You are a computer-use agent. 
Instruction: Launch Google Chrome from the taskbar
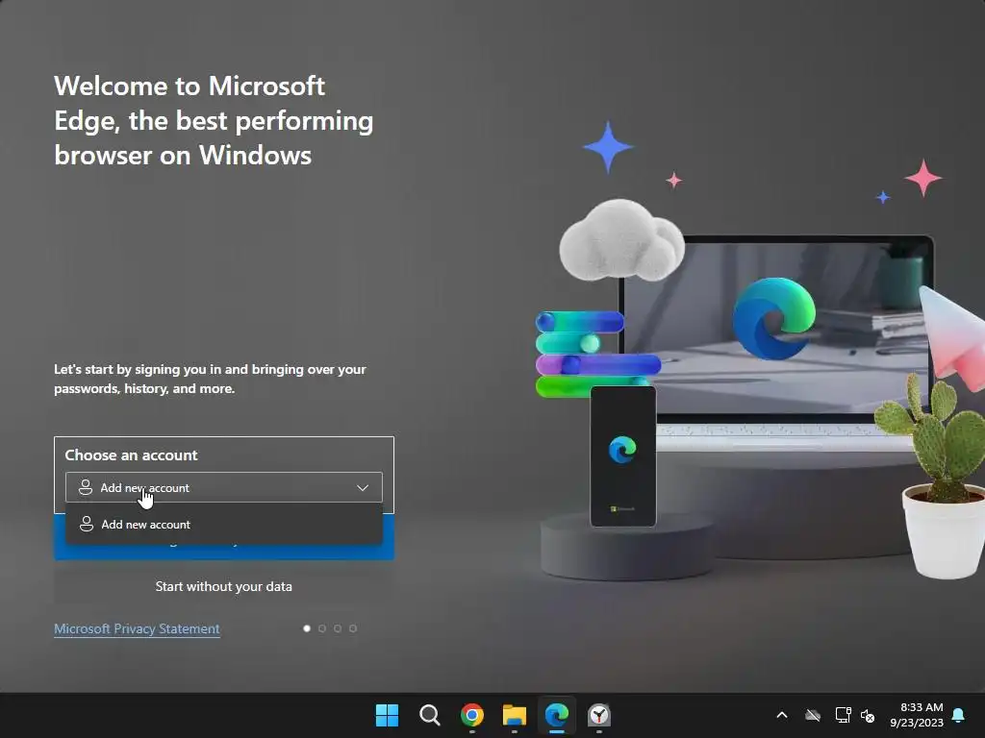pos(471,715)
